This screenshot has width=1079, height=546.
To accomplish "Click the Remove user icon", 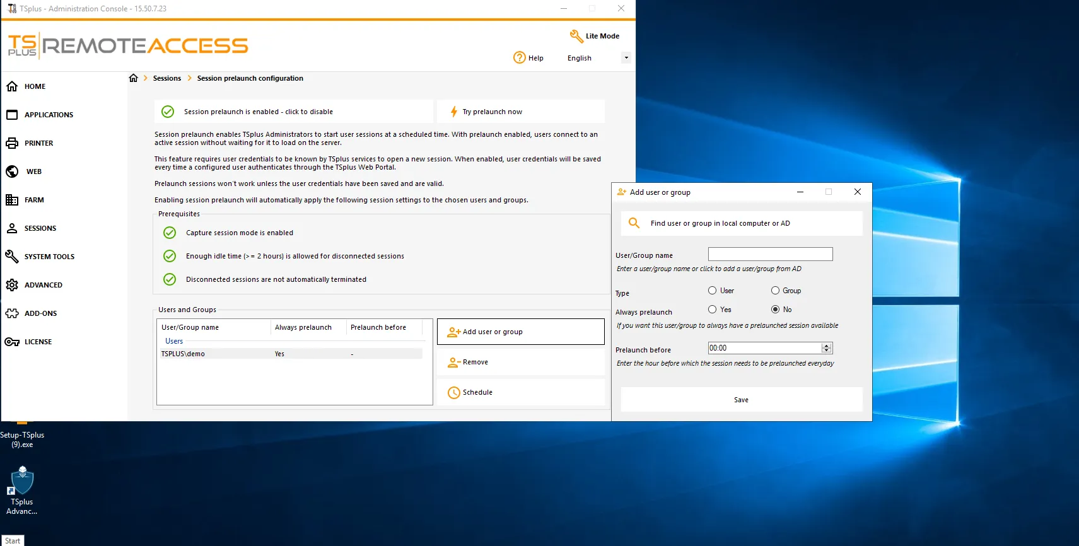I will coord(453,363).
